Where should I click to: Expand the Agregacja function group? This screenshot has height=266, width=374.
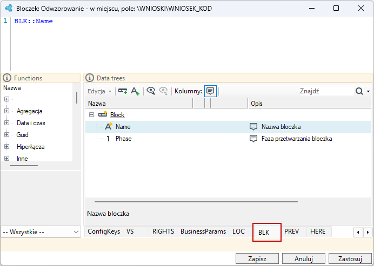pyautogui.click(x=6, y=111)
